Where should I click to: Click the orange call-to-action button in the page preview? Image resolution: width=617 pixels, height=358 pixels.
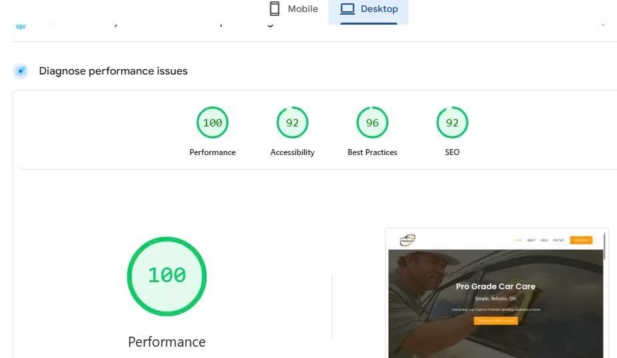(496, 321)
